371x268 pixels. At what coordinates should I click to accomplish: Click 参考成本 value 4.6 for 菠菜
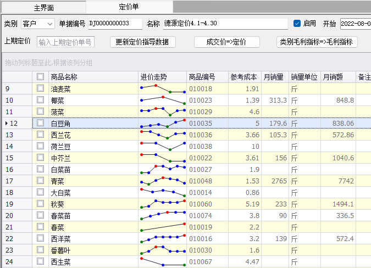coord(254,112)
